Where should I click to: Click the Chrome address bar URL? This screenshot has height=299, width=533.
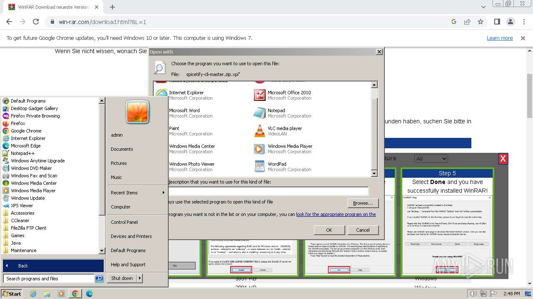tap(102, 22)
